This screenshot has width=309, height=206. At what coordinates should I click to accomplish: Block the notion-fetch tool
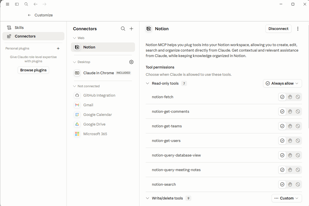tap(298, 97)
